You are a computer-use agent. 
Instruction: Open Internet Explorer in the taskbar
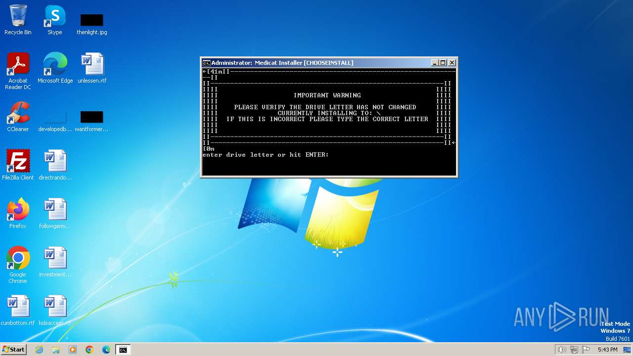click(39, 350)
